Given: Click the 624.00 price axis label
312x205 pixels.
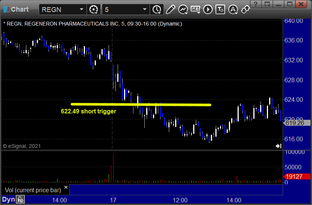Looking at the screenshot, I should (294, 99).
